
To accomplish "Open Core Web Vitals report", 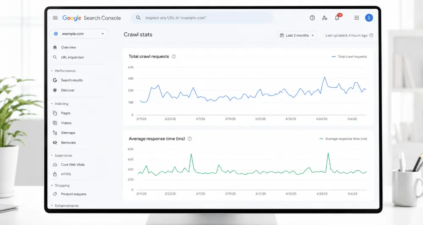I will pyautogui.click(x=73, y=165).
